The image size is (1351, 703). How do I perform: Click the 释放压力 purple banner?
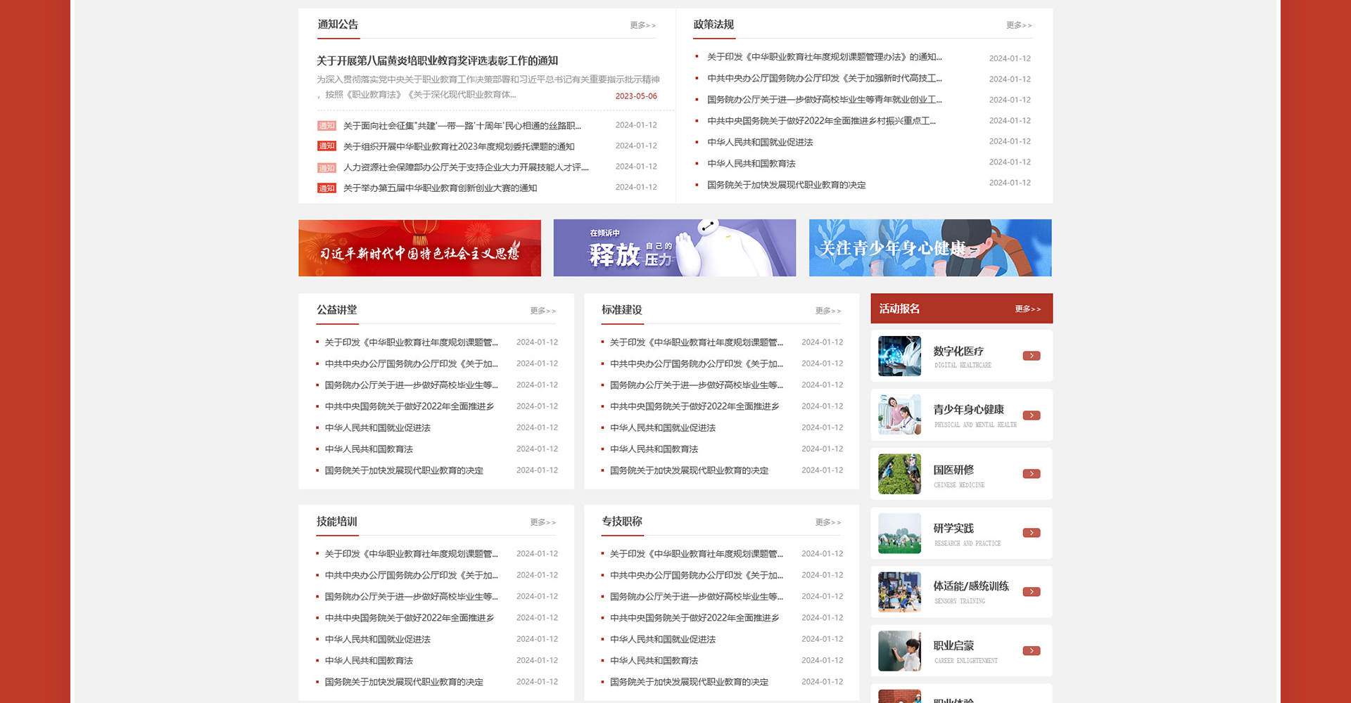click(x=674, y=248)
